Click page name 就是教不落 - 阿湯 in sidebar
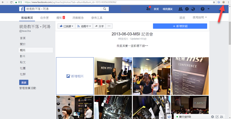This screenshot has height=119, width=231. [35, 27]
